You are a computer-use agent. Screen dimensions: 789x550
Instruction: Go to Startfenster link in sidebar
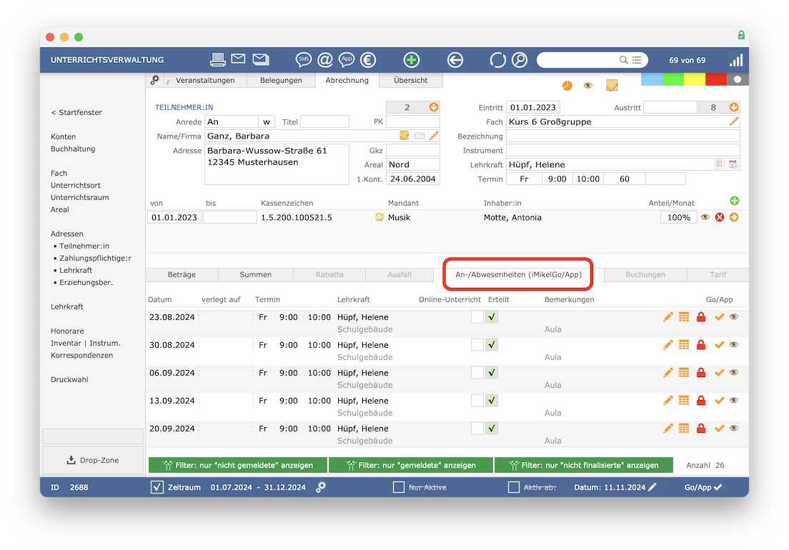(x=76, y=112)
